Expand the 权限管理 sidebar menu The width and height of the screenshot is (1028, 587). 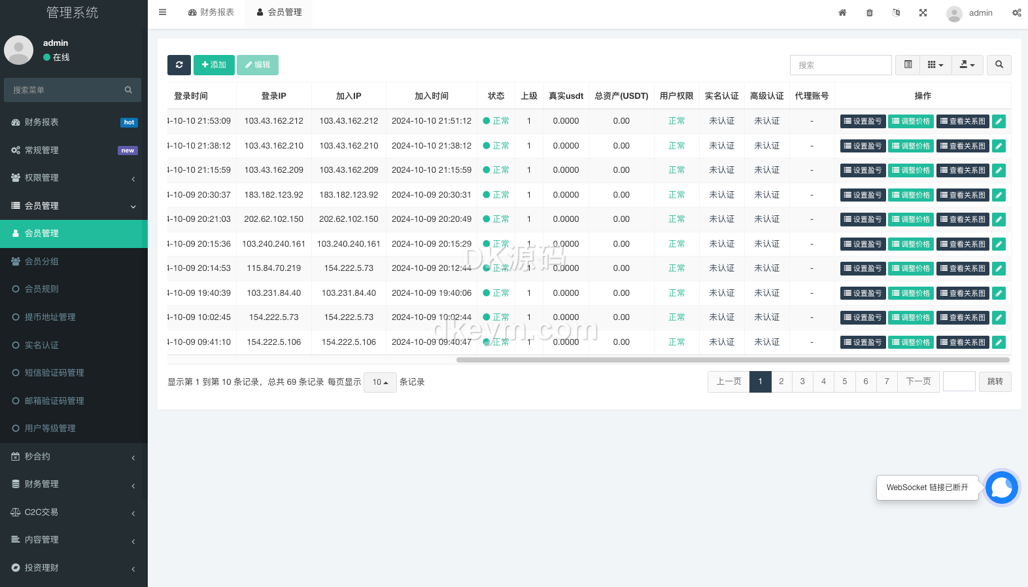(x=73, y=178)
